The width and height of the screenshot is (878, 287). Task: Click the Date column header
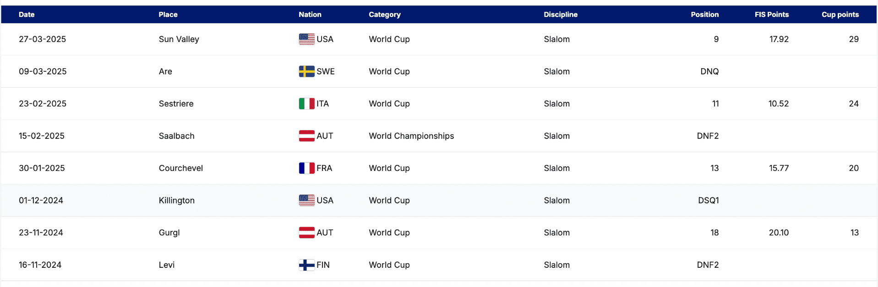pyautogui.click(x=27, y=15)
